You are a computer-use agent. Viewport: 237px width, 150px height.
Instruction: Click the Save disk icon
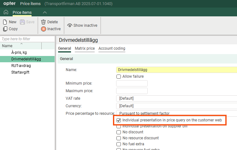coord(22,22)
